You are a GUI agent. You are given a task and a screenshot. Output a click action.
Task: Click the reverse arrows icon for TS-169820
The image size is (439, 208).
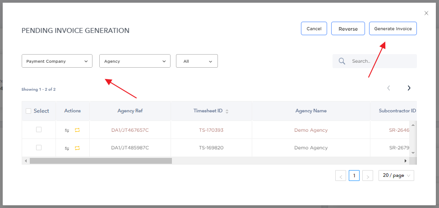[67, 148]
